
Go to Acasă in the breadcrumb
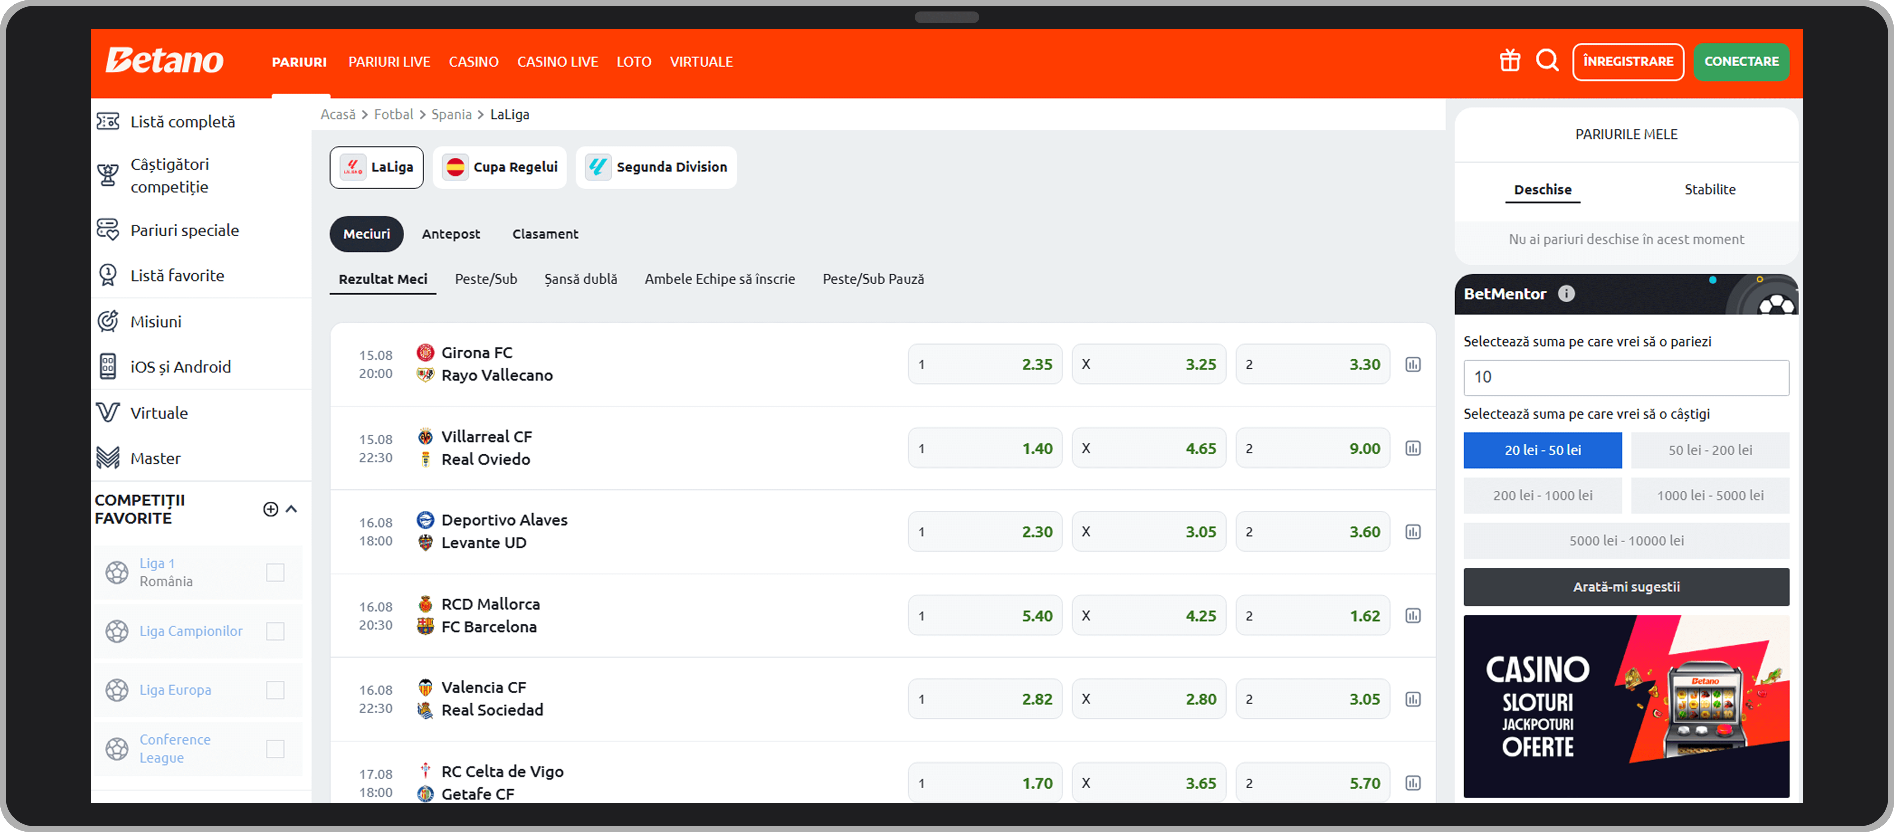click(x=338, y=115)
